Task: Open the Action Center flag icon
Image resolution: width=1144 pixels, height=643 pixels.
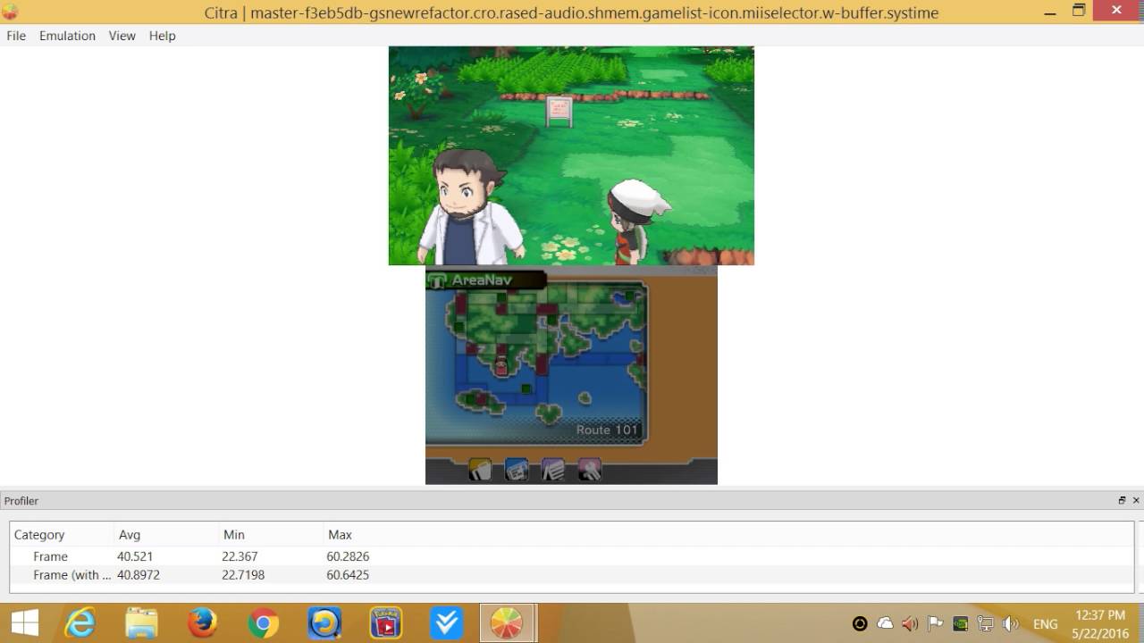Action: (936, 624)
